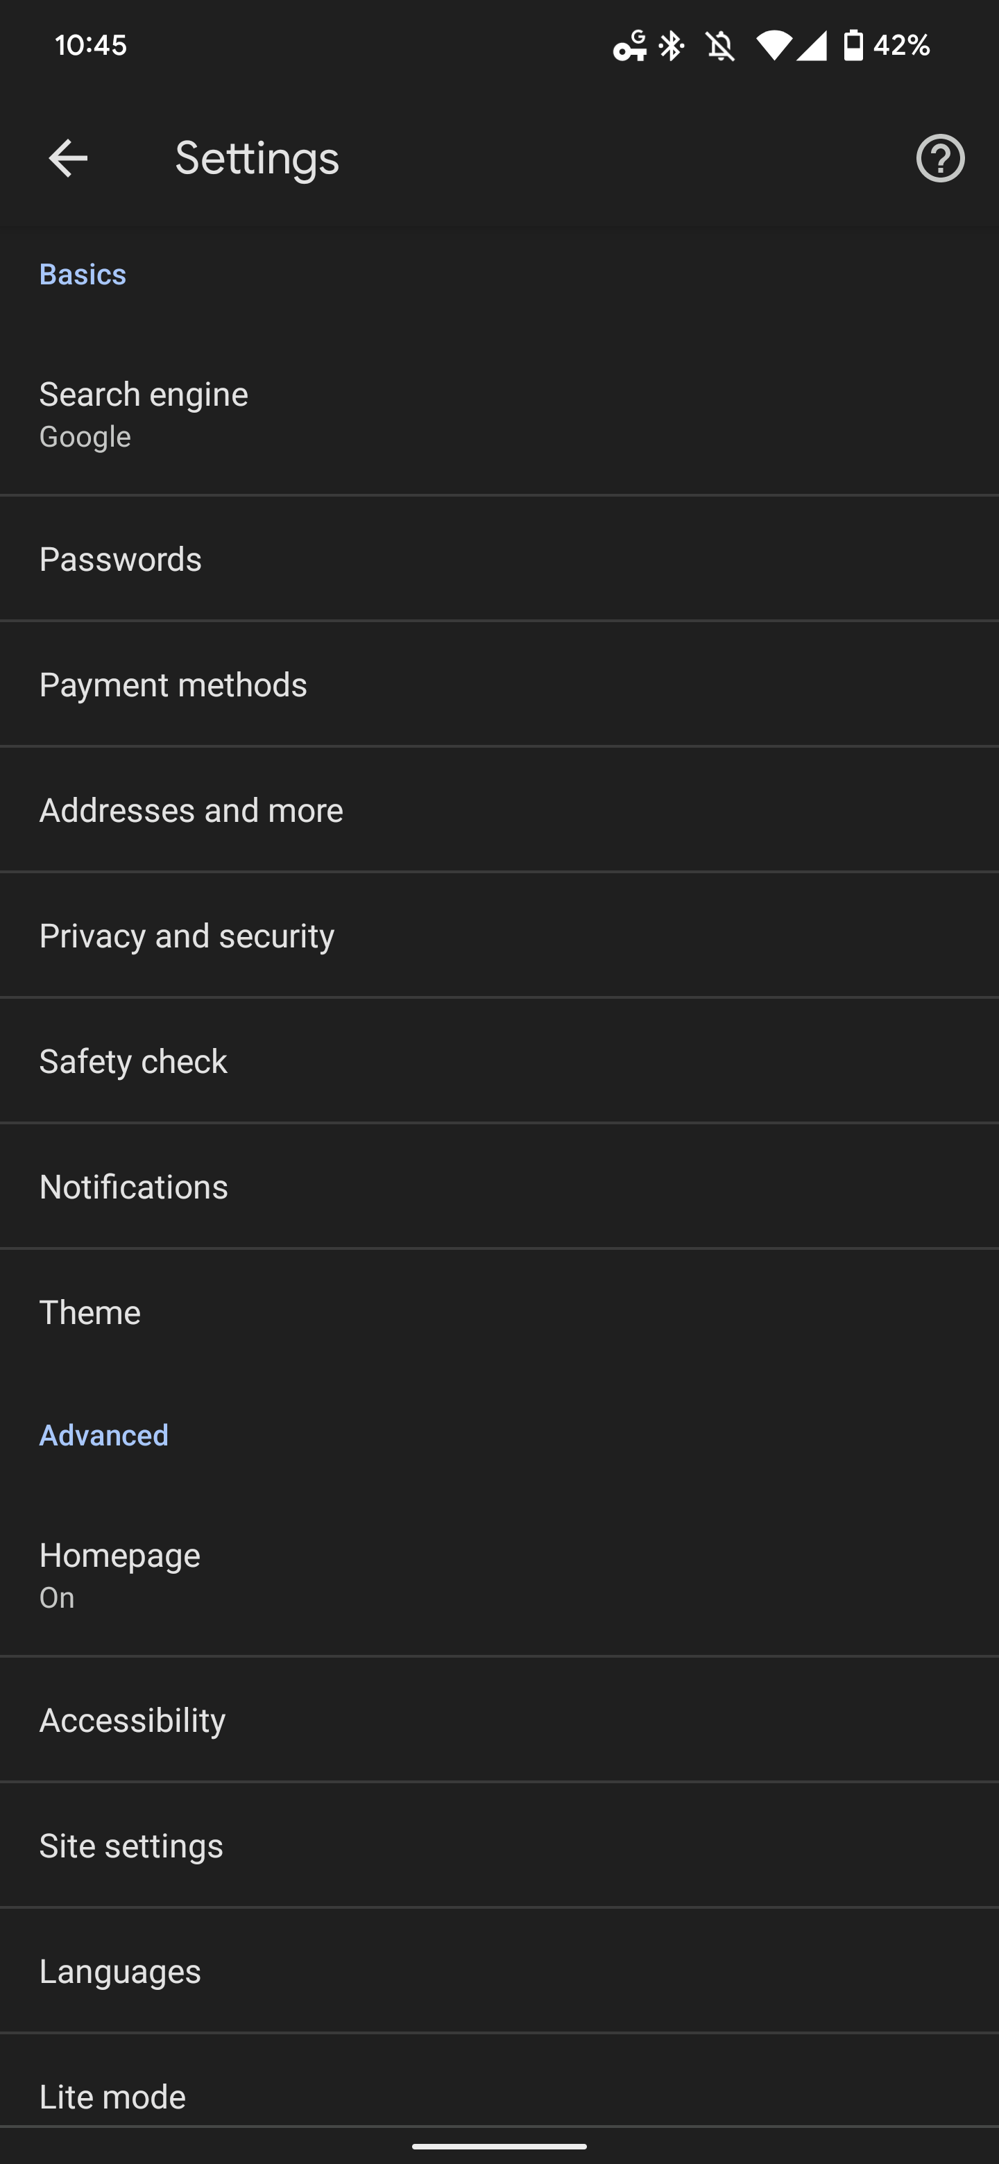This screenshot has height=2164, width=999.
Task: Open Accessibility settings
Action: pos(499,1720)
